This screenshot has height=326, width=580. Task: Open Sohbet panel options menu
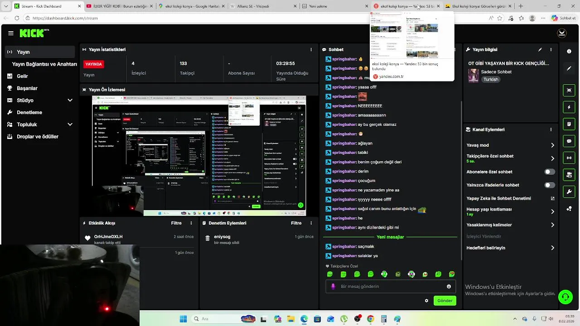(x=454, y=49)
